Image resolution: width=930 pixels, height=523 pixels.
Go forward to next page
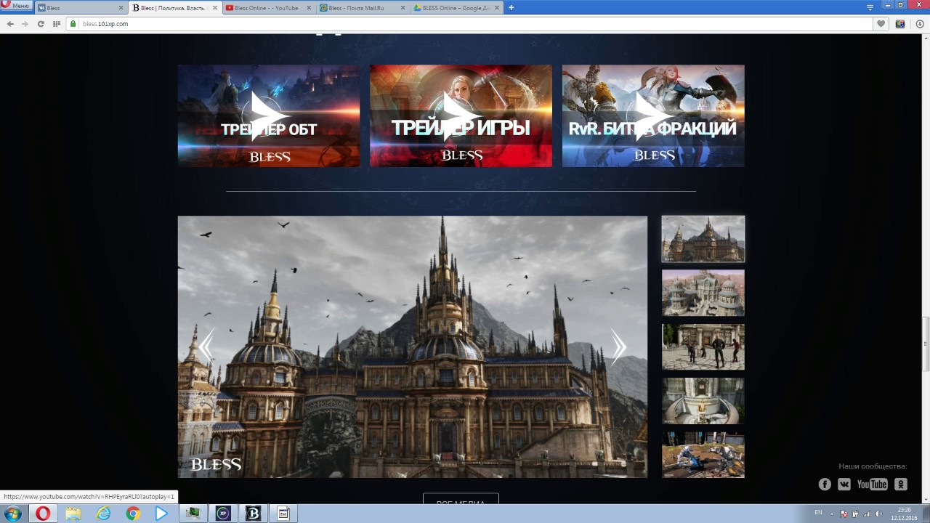[25, 24]
